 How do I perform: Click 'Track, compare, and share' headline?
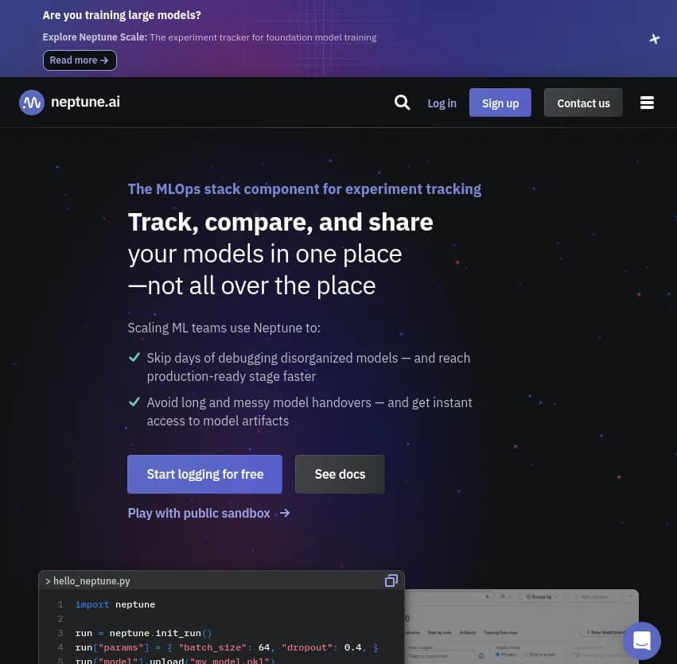pos(280,222)
